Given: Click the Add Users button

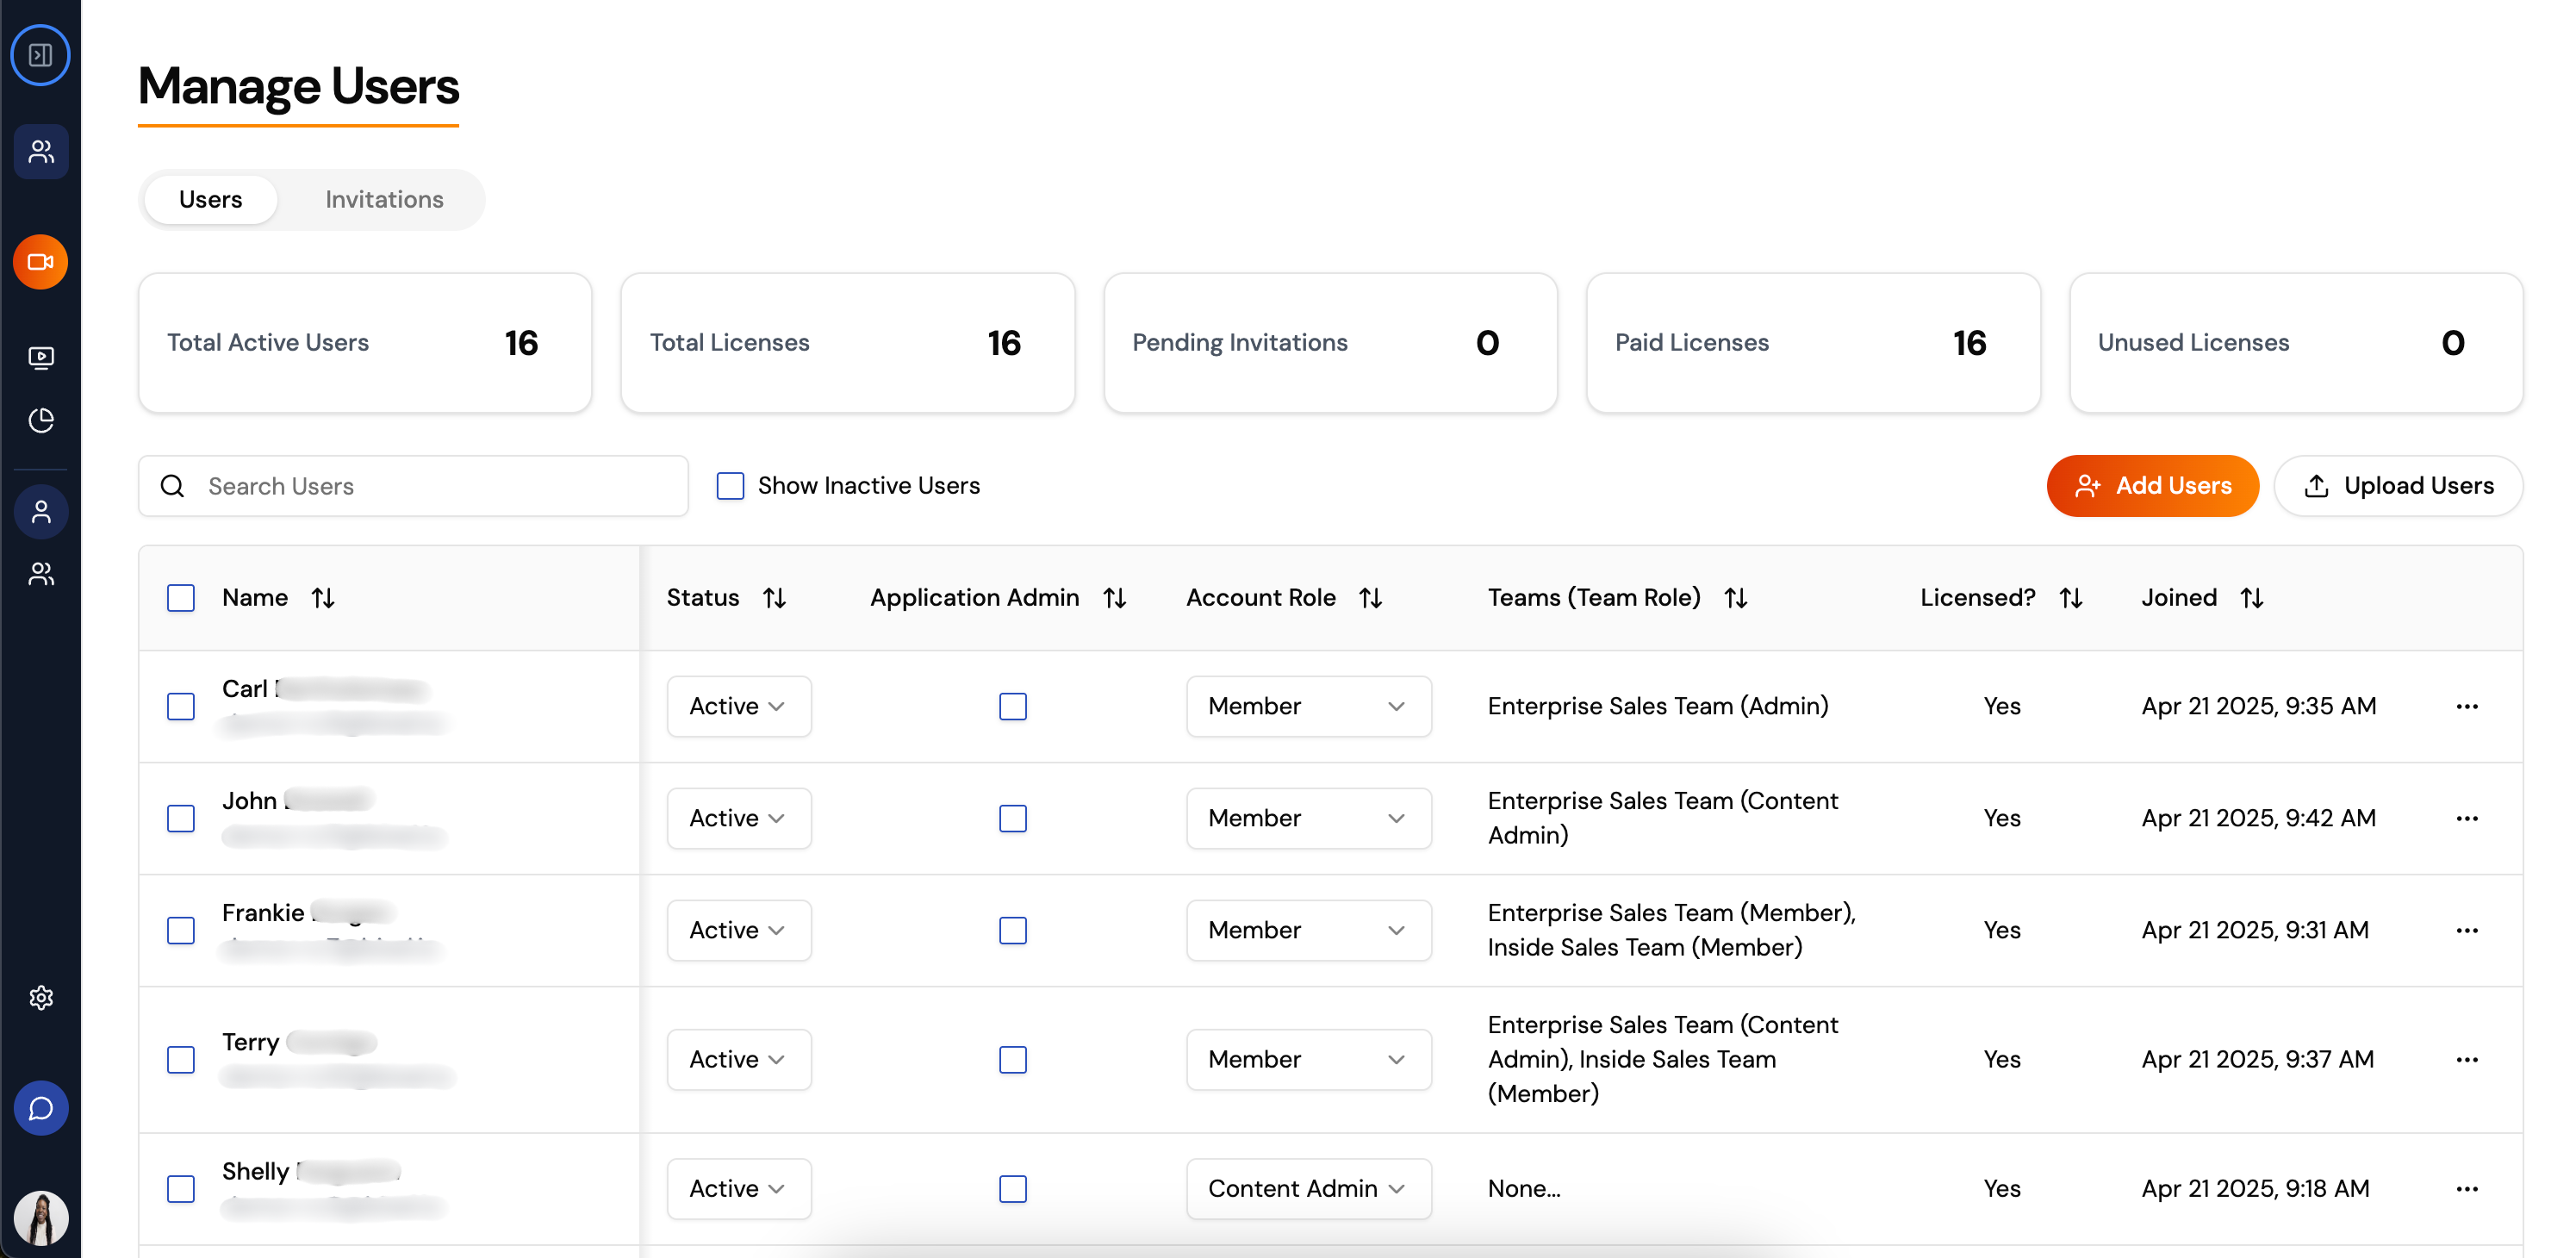Looking at the screenshot, I should (2151, 486).
